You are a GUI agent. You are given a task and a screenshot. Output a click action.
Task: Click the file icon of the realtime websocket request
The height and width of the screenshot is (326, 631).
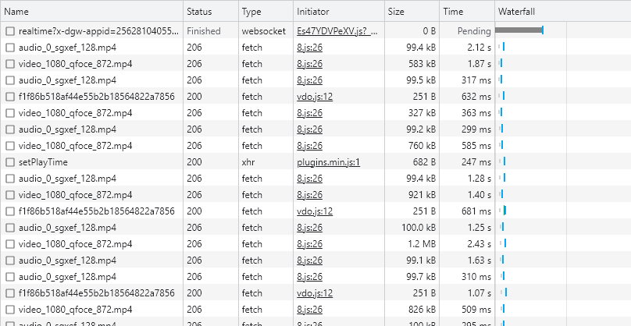tap(9, 31)
